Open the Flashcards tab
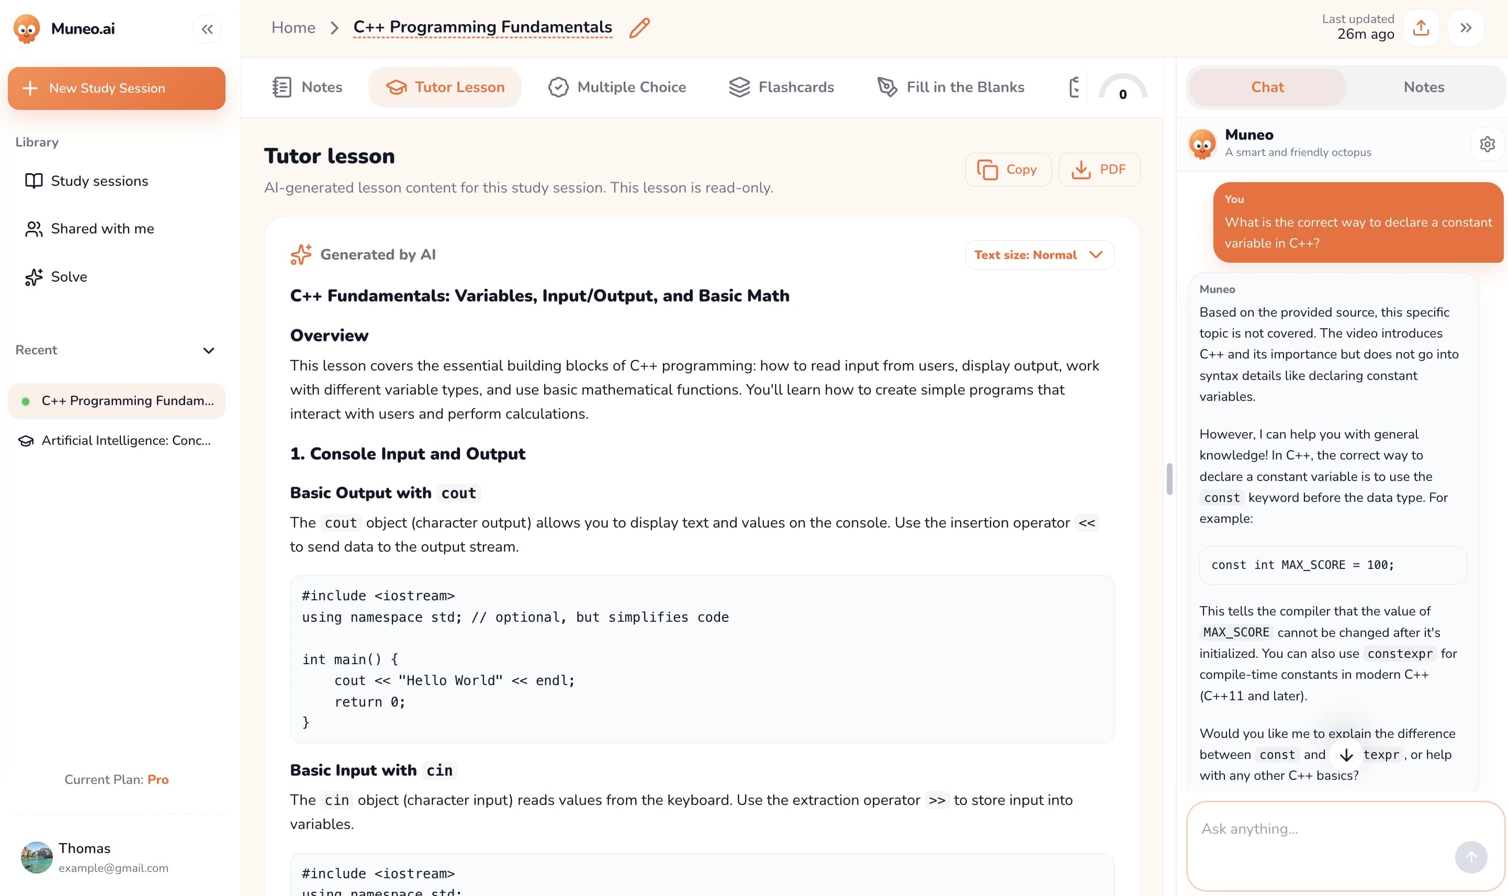Viewport: 1508px width, 896px height. coord(781,87)
